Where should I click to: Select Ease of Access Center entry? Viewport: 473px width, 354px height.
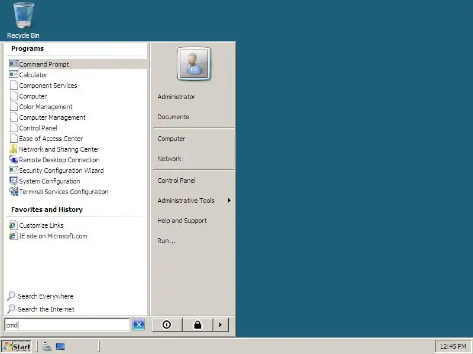coord(51,139)
